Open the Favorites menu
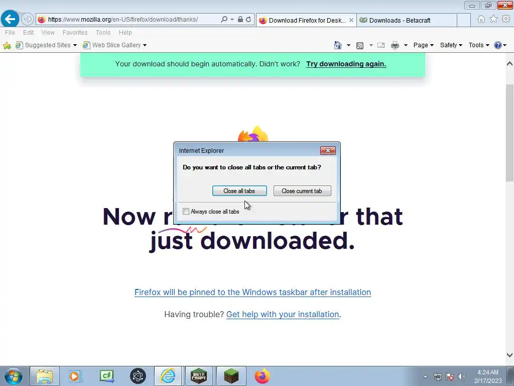514x386 pixels. tap(75, 33)
